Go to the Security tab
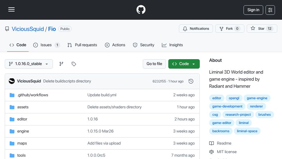 point(144,45)
